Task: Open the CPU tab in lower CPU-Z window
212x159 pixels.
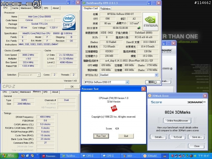Action: 5,92
